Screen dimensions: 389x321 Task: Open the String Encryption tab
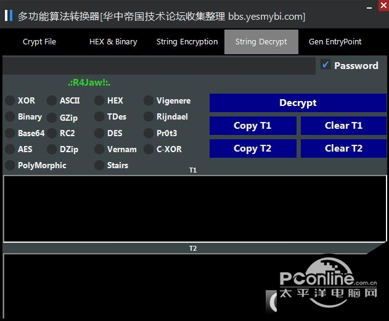[x=187, y=42]
